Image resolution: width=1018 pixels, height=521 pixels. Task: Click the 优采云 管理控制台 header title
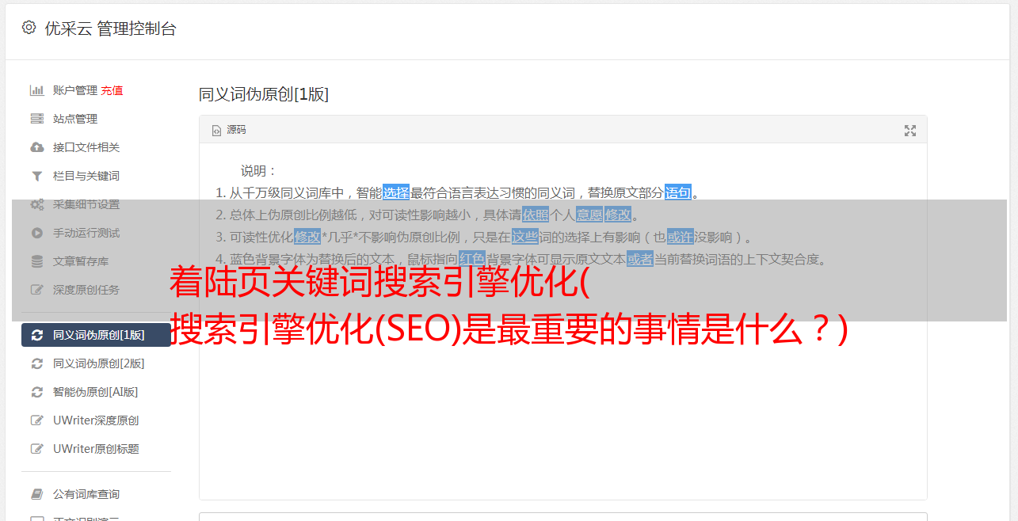click(110, 29)
